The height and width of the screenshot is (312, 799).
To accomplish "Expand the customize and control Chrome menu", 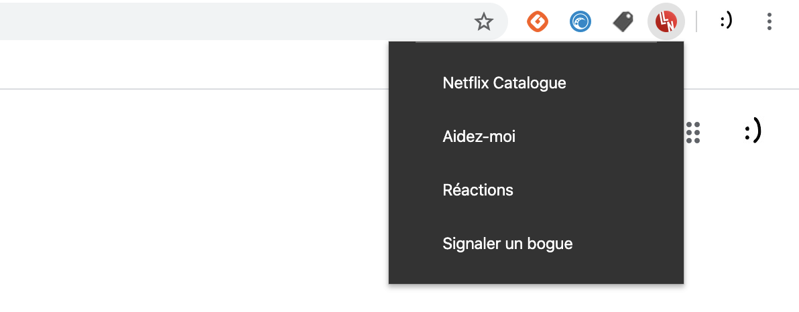I will pos(769,22).
